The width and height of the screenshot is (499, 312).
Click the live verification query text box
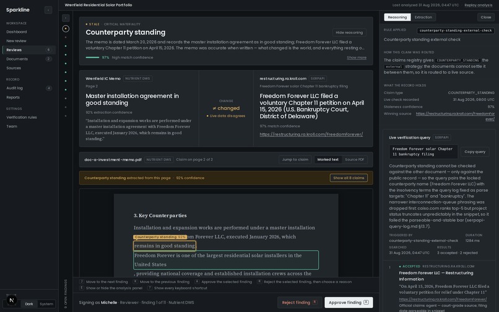click(x=423, y=152)
